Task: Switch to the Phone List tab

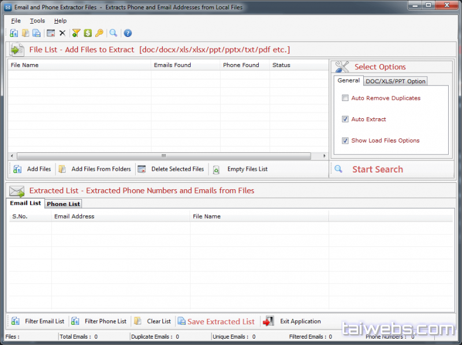Action: pos(64,204)
